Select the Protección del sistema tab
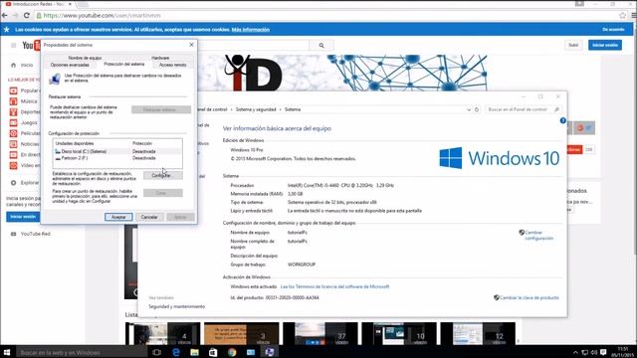The width and height of the screenshot is (637, 358). coord(123,64)
